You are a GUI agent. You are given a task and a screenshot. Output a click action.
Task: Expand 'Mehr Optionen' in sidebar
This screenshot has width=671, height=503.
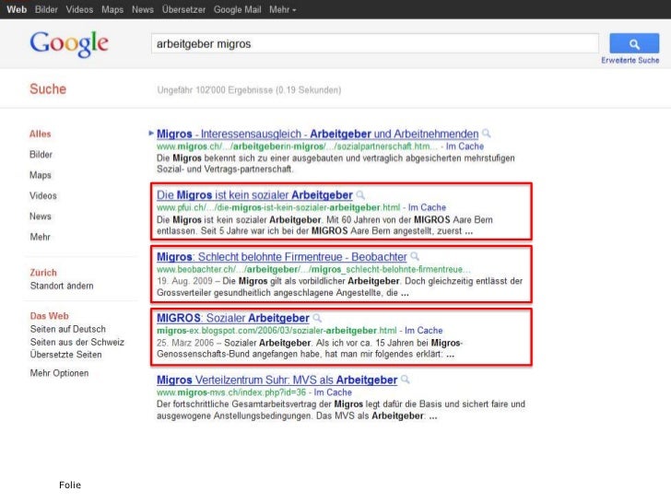[x=60, y=373]
